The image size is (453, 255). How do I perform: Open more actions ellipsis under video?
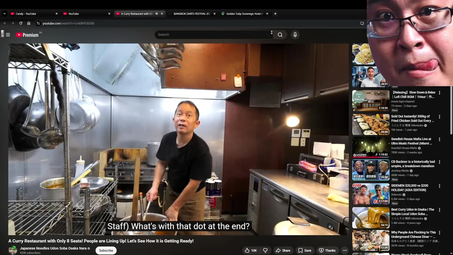(345, 250)
